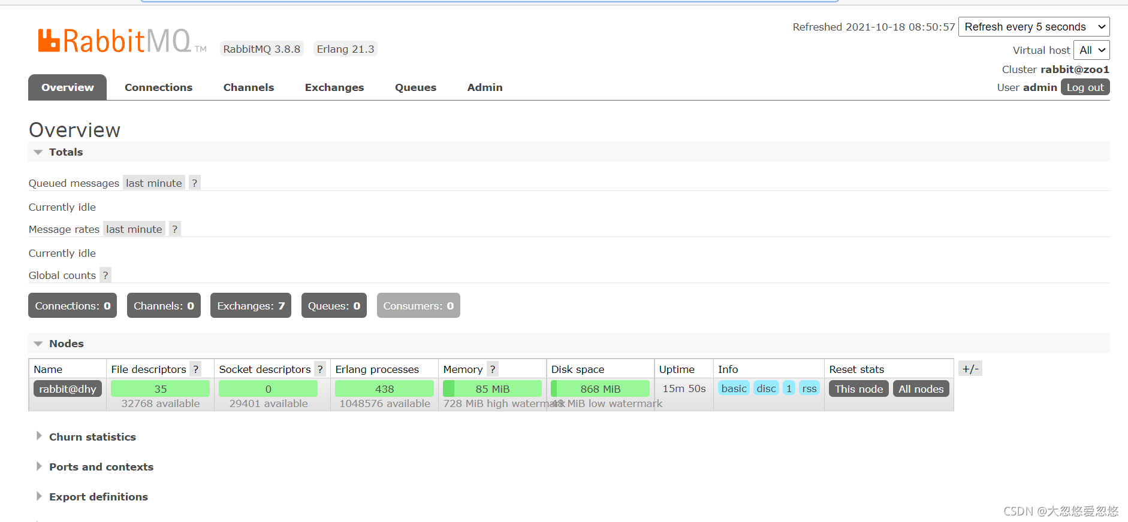This screenshot has width=1128, height=522.
Task: Click File descriptors usage bar showing 35
Action: coord(160,389)
